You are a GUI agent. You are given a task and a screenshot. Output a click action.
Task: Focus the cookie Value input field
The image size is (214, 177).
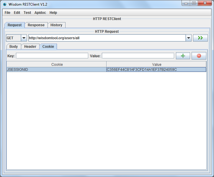138,56
